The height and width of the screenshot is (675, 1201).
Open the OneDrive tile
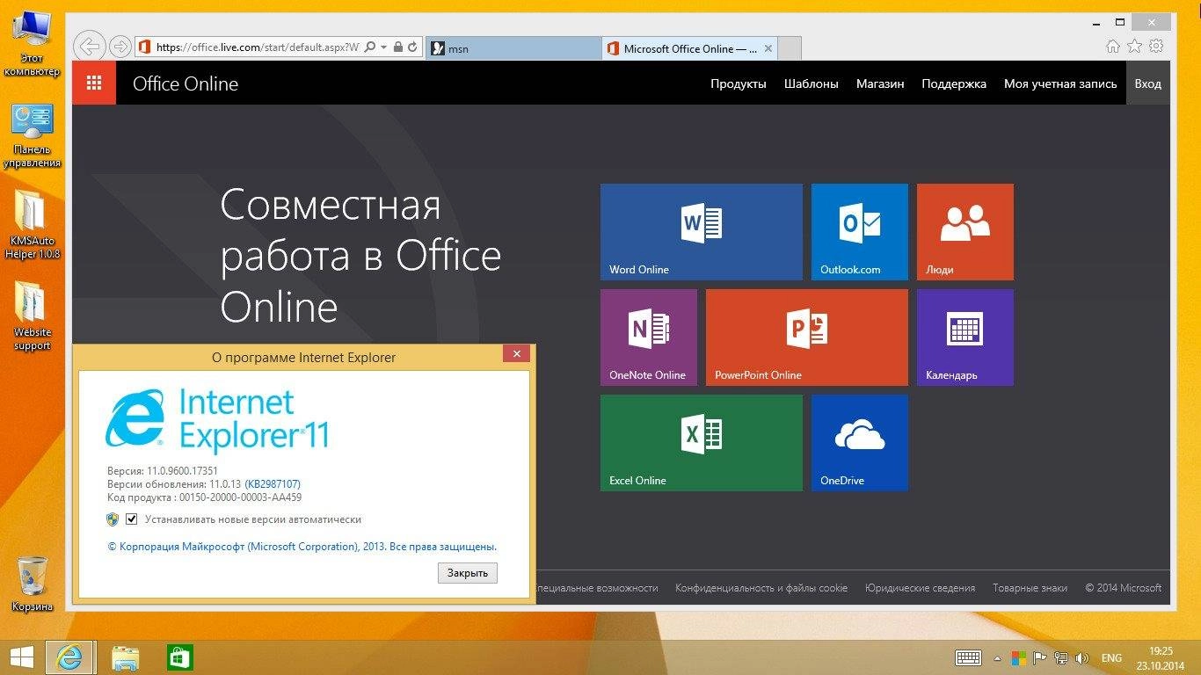(859, 442)
